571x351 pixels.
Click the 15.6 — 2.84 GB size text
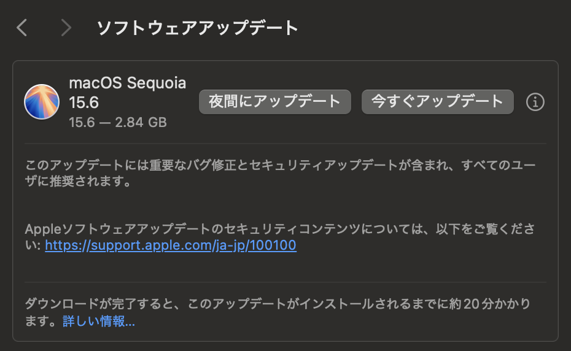click(x=118, y=122)
